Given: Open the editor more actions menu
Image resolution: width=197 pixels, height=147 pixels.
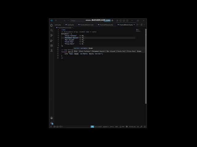Looking at the screenshot, I should (x=144, y=25).
